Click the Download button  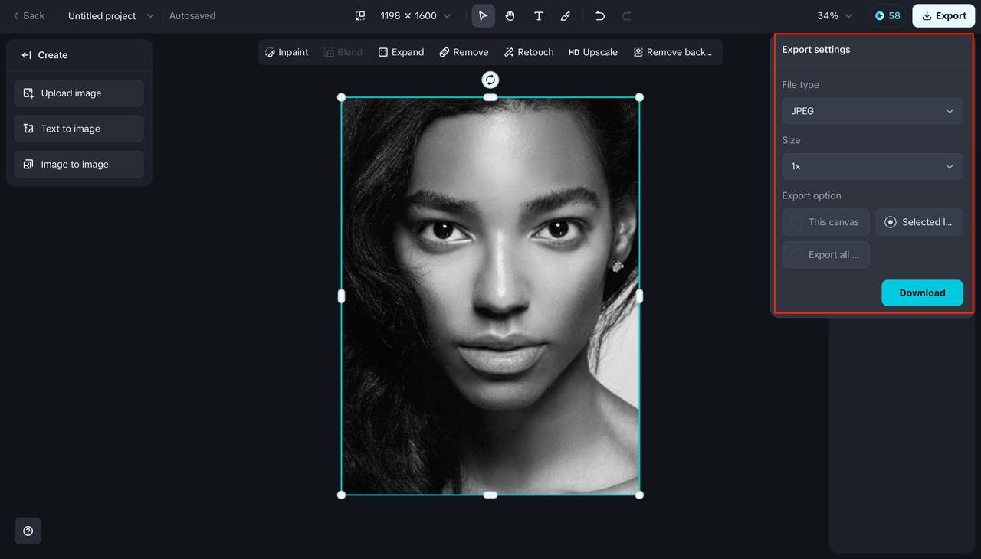coord(921,293)
